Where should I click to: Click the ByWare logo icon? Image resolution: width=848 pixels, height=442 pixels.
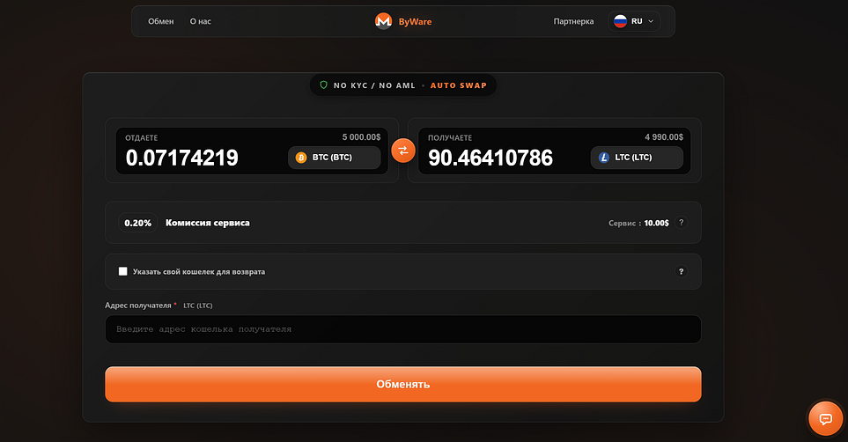pos(383,21)
